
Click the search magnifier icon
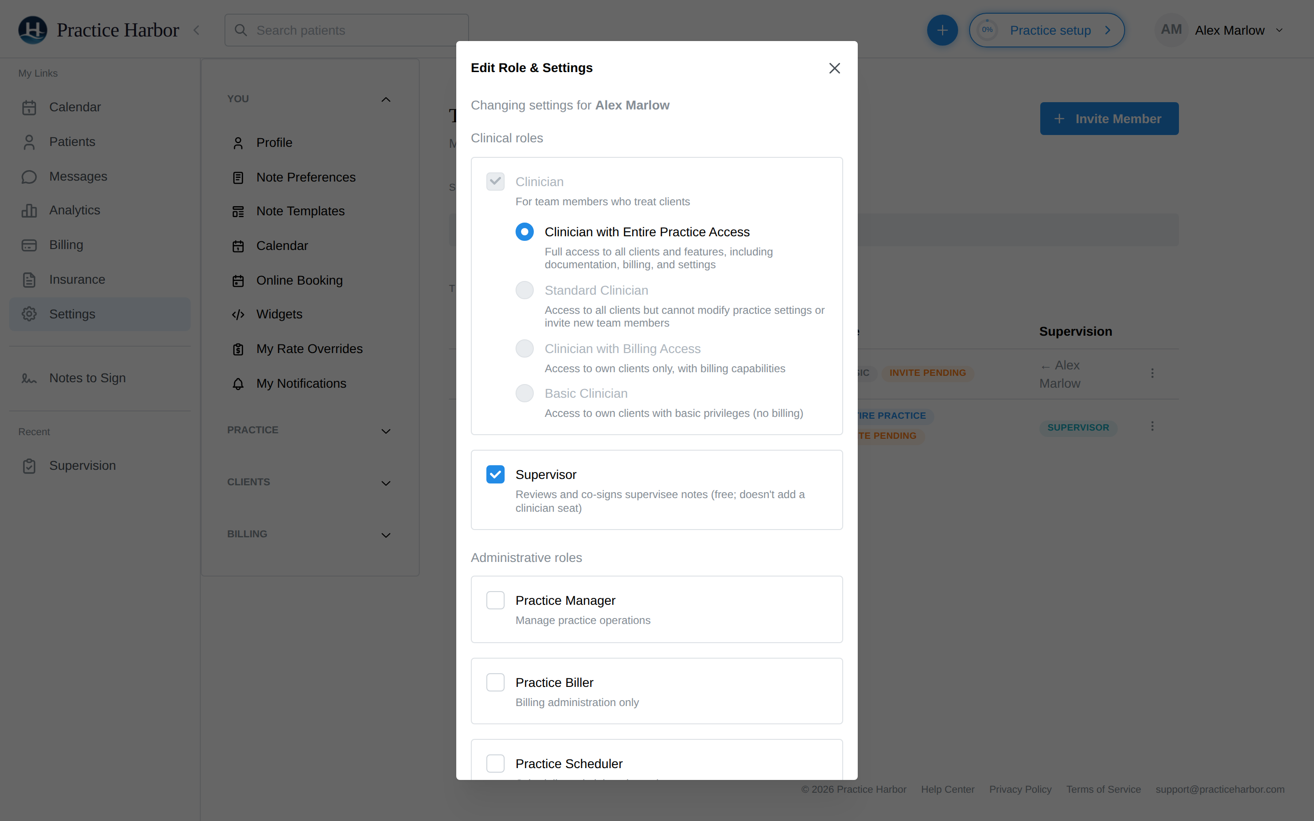[x=240, y=31]
